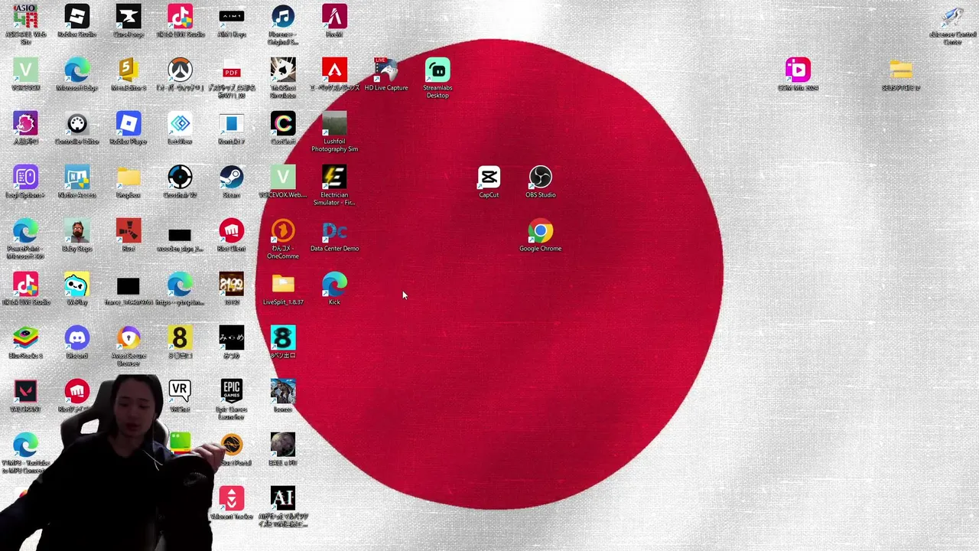Select the Kontakt 7 icon
The image size is (979, 551).
(232, 124)
